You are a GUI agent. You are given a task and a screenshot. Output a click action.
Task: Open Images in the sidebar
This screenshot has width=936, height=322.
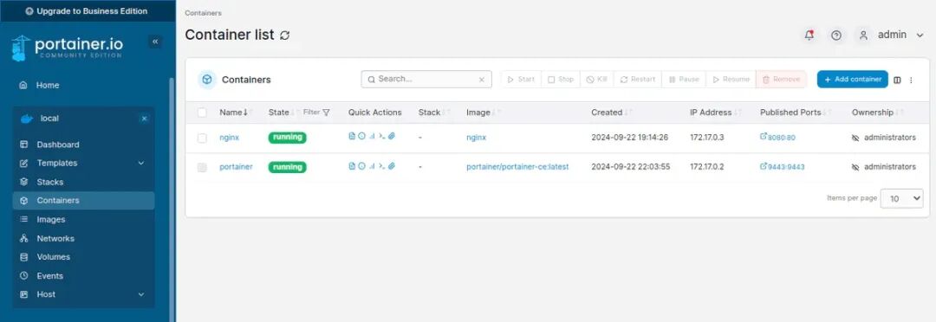[83, 220]
